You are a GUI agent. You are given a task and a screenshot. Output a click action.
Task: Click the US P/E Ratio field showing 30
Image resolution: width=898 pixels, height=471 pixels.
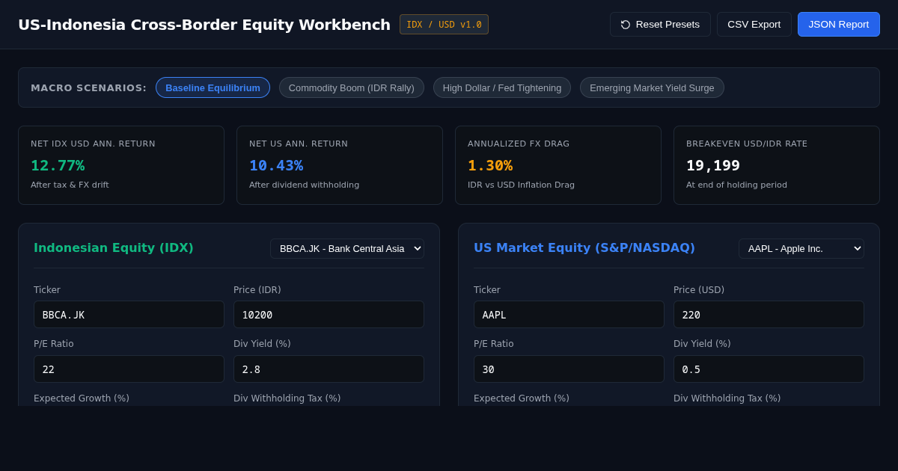click(569, 369)
